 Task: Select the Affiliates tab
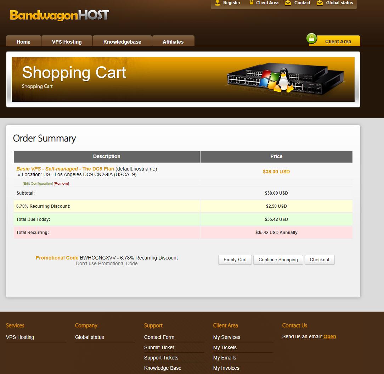pos(173,41)
